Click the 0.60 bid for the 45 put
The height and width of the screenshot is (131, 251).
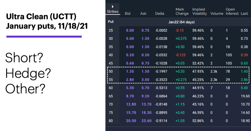pos(130,63)
